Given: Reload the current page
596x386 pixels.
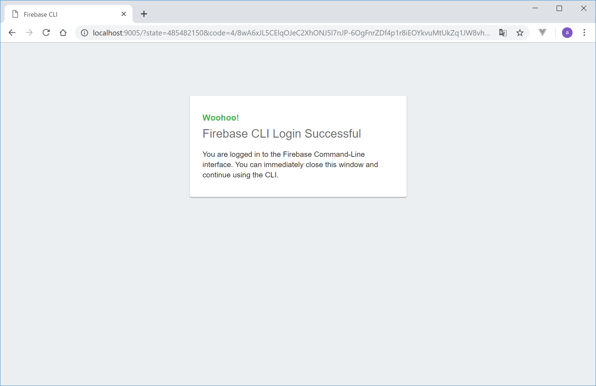Looking at the screenshot, I should [46, 33].
